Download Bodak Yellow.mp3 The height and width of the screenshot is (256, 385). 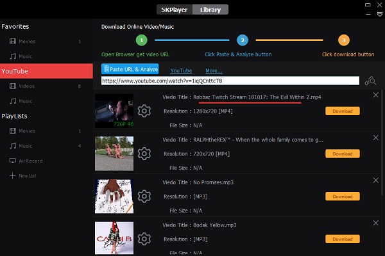coord(343,239)
